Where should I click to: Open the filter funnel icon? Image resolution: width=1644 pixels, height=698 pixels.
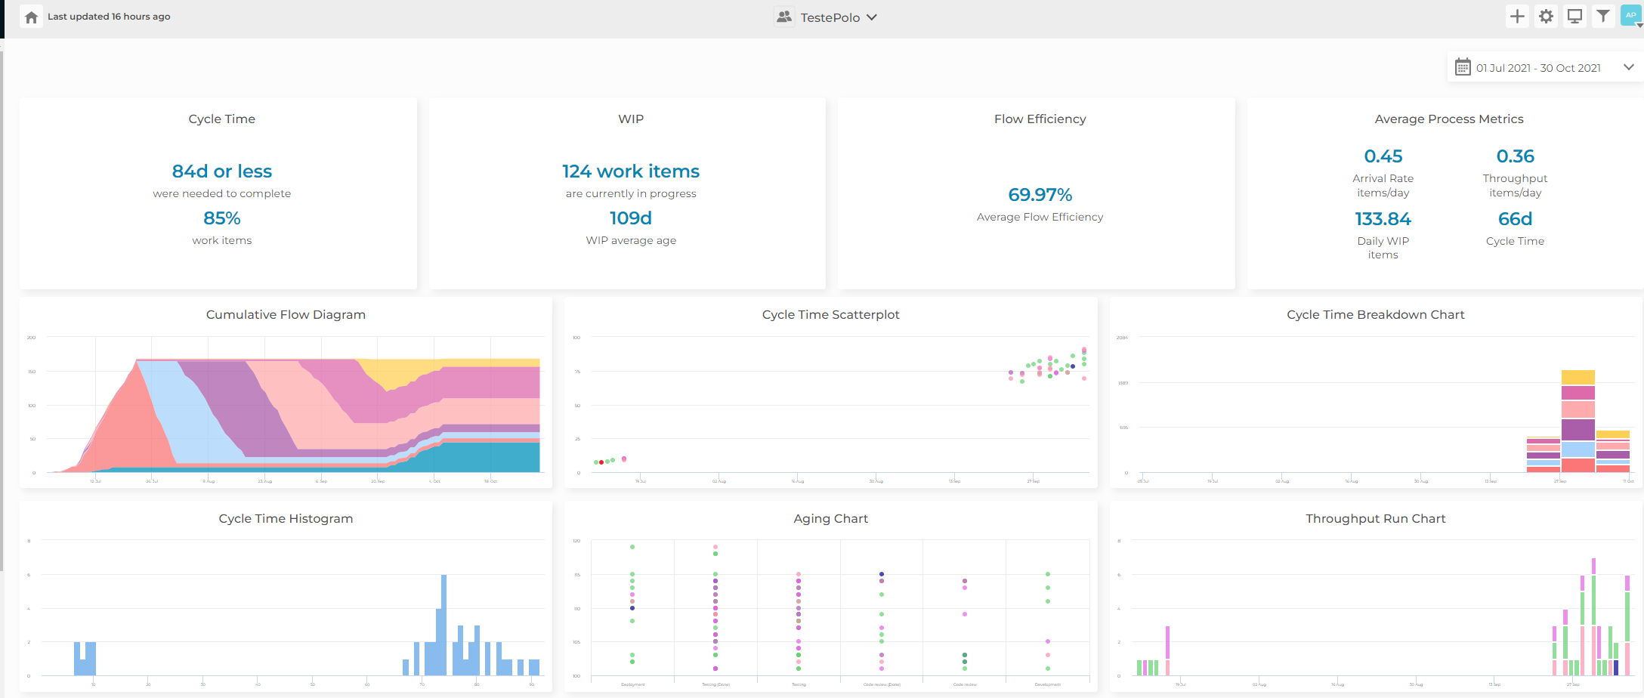coord(1602,17)
